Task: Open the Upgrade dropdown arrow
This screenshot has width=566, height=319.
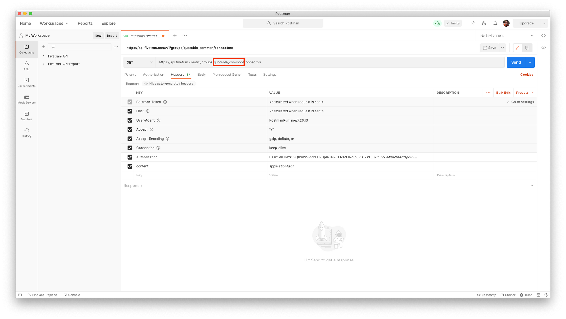Action: (544, 23)
